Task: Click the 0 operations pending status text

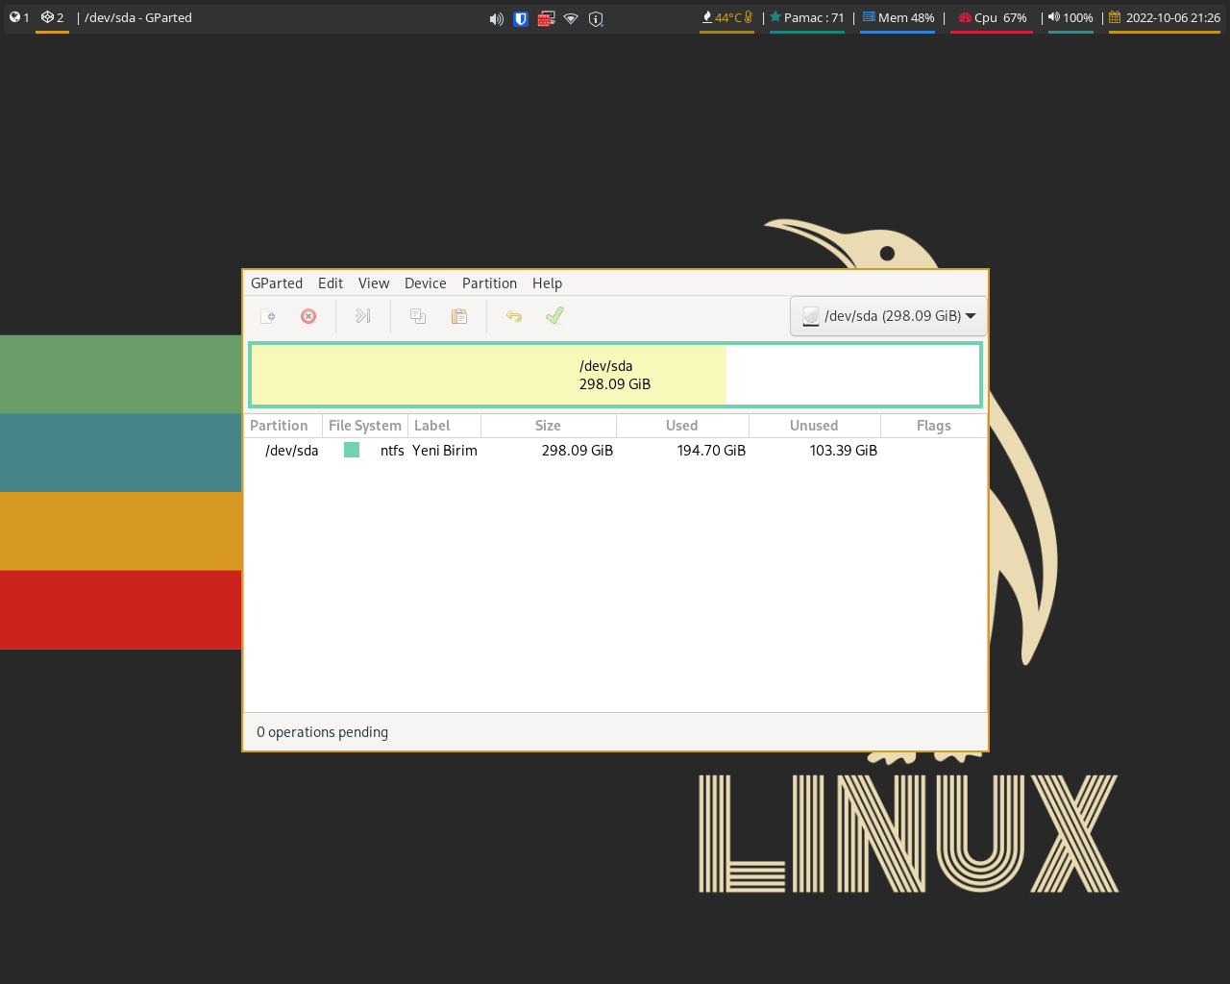Action: (322, 732)
